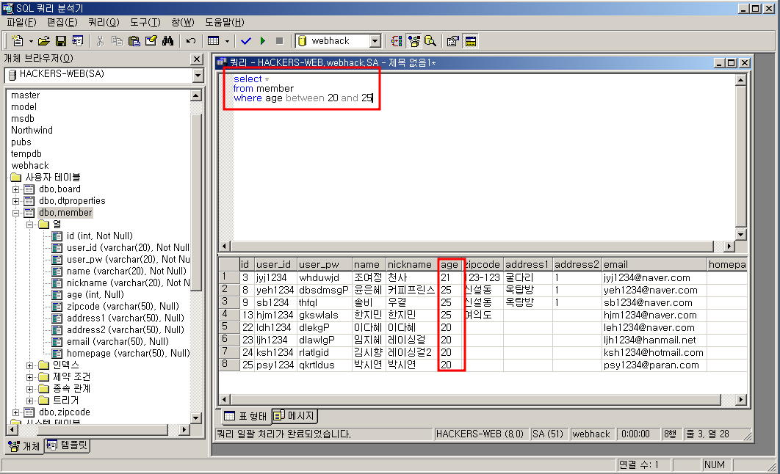Open a query file with the folder icon
Image resolution: width=780 pixels, height=474 pixels.
[44, 41]
